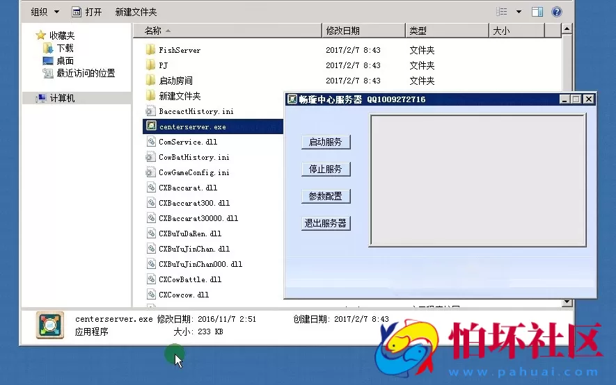This screenshot has height=385, width=616.
Task: Click the scroll up arrow of file list
Action: point(567,28)
